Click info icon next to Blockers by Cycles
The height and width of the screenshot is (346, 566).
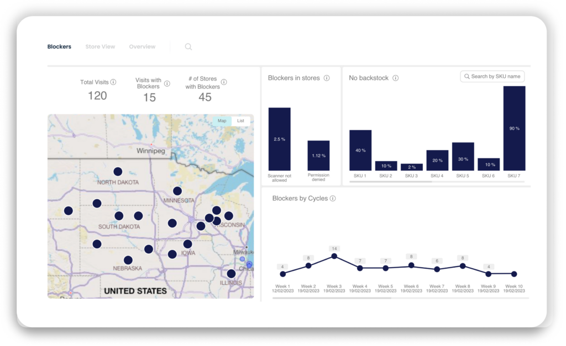[333, 199]
